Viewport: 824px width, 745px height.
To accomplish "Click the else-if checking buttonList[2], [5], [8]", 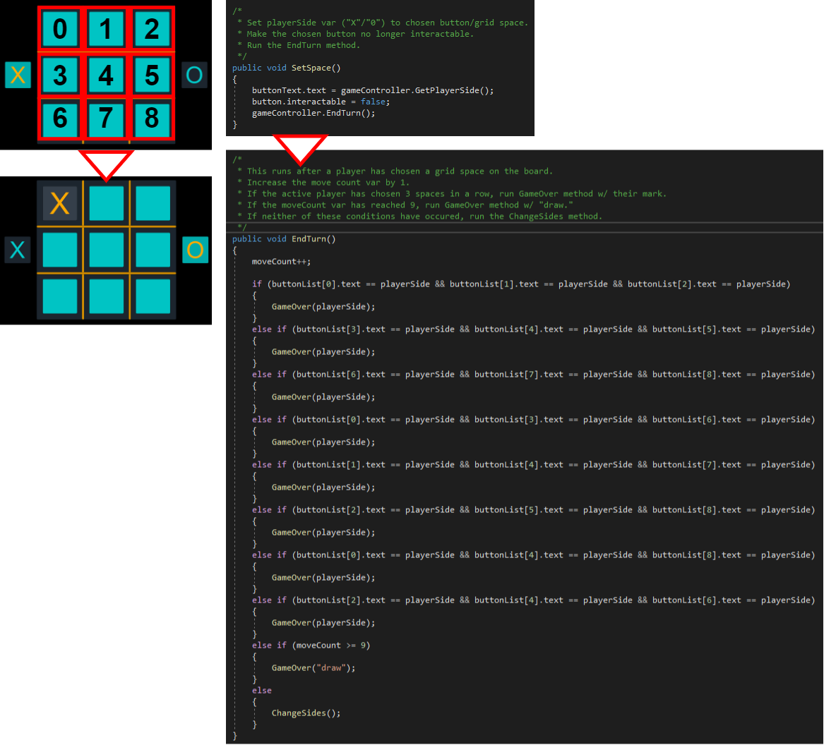I will click(533, 510).
